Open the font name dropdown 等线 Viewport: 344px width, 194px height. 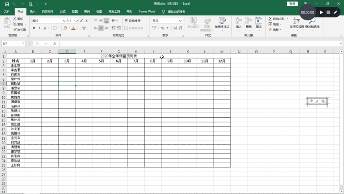(x=65, y=21)
